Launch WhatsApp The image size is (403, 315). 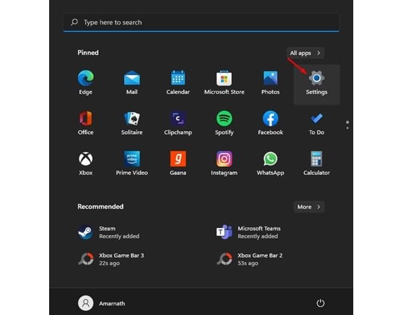click(270, 164)
